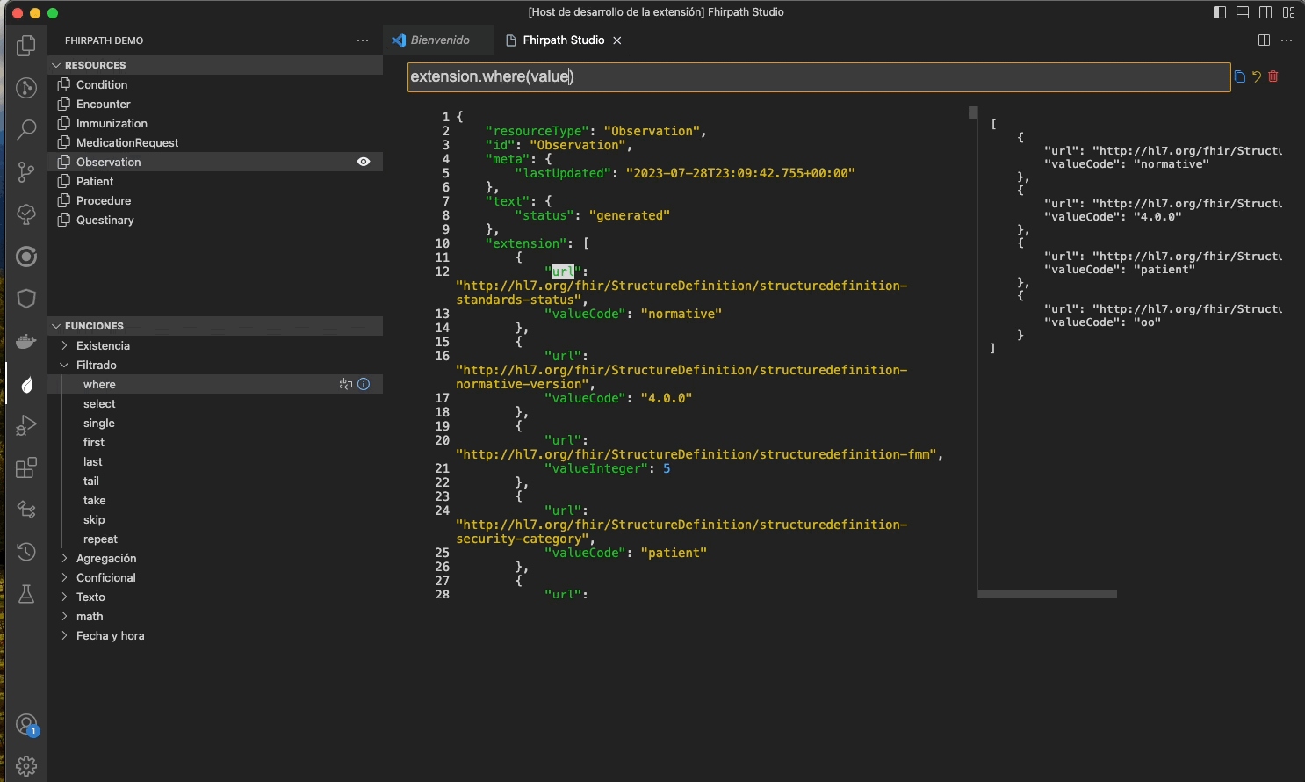Expand the Texto function group
The image size is (1305, 782).
click(x=215, y=597)
